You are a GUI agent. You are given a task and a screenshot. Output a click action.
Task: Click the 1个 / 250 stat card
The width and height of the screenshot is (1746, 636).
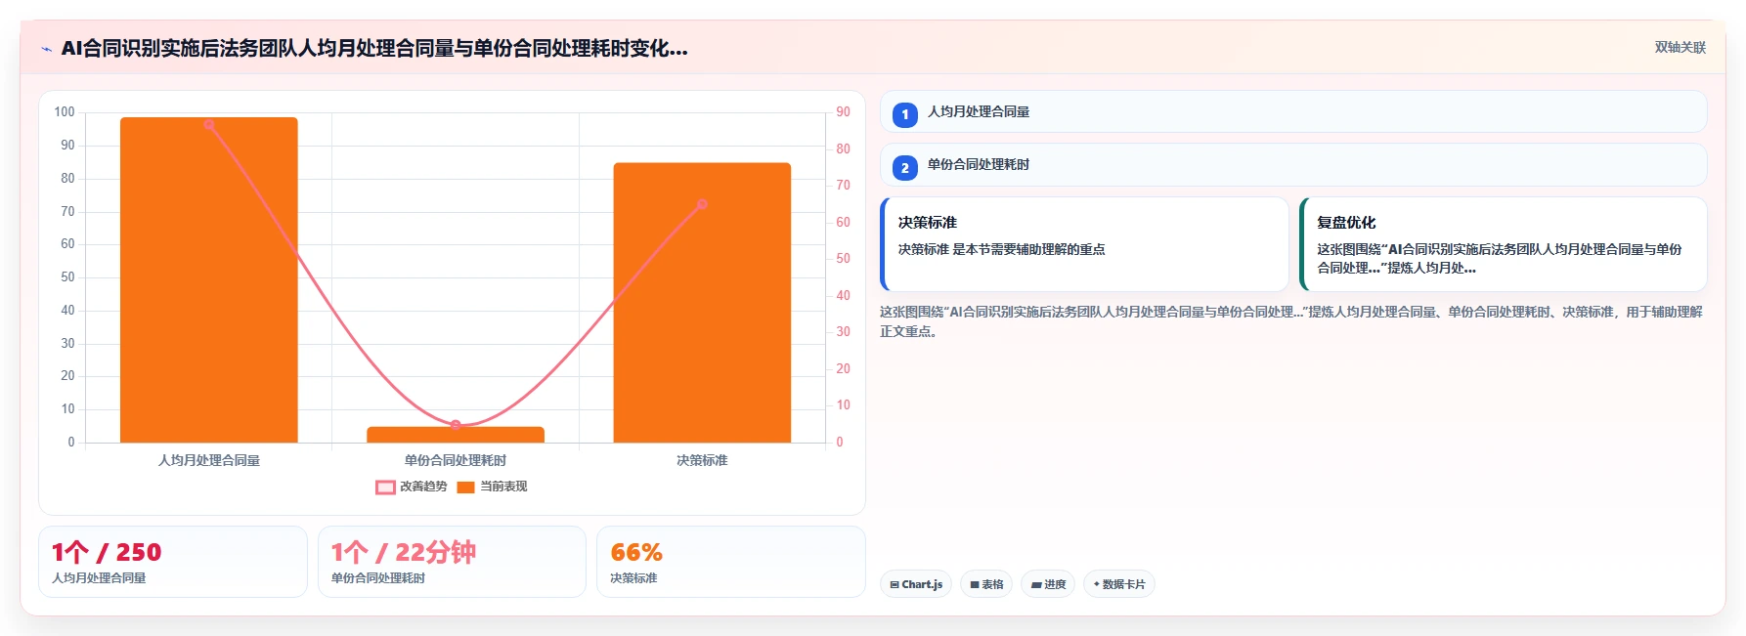[x=173, y=562]
